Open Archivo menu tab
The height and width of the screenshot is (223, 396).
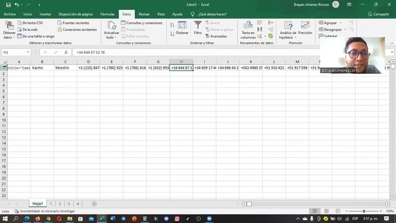(x=10, y=14)
